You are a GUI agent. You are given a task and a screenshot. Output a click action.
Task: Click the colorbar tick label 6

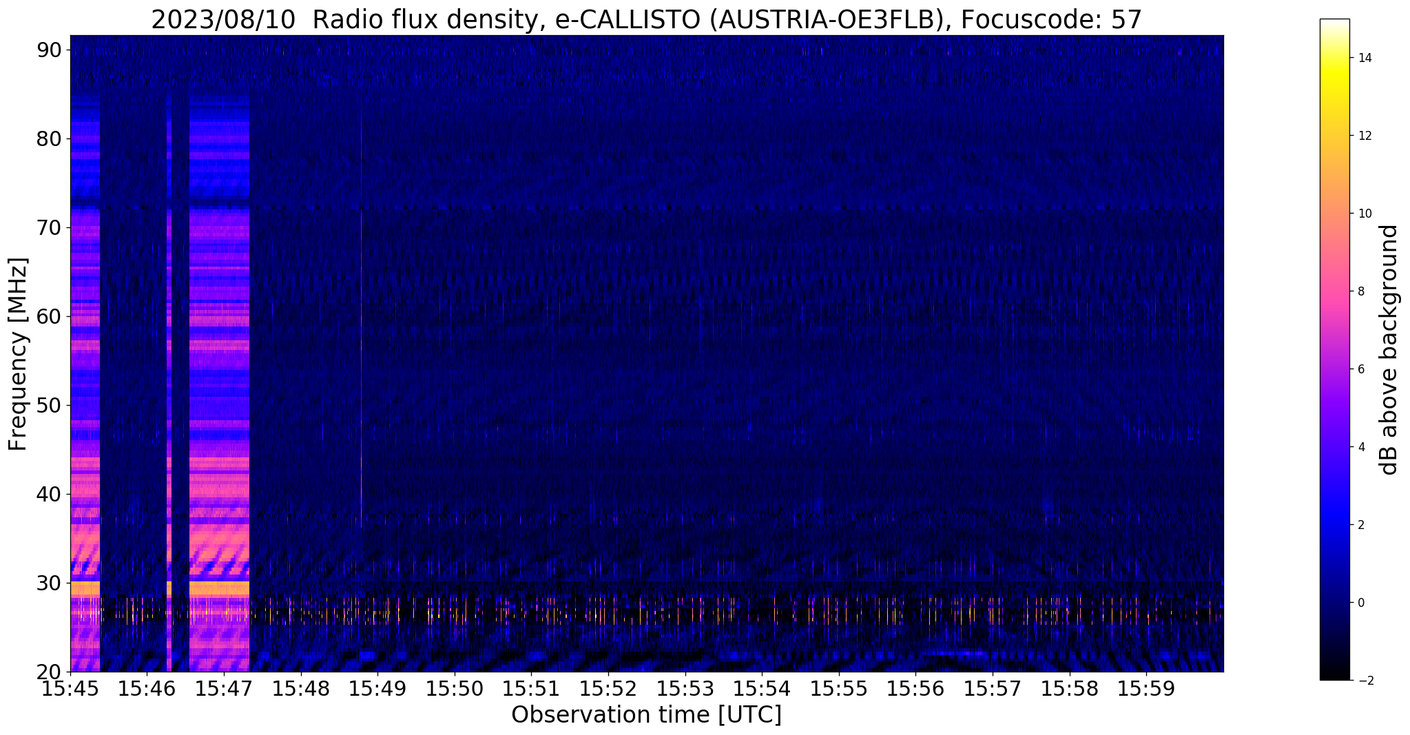click(x=1360, y=369)
